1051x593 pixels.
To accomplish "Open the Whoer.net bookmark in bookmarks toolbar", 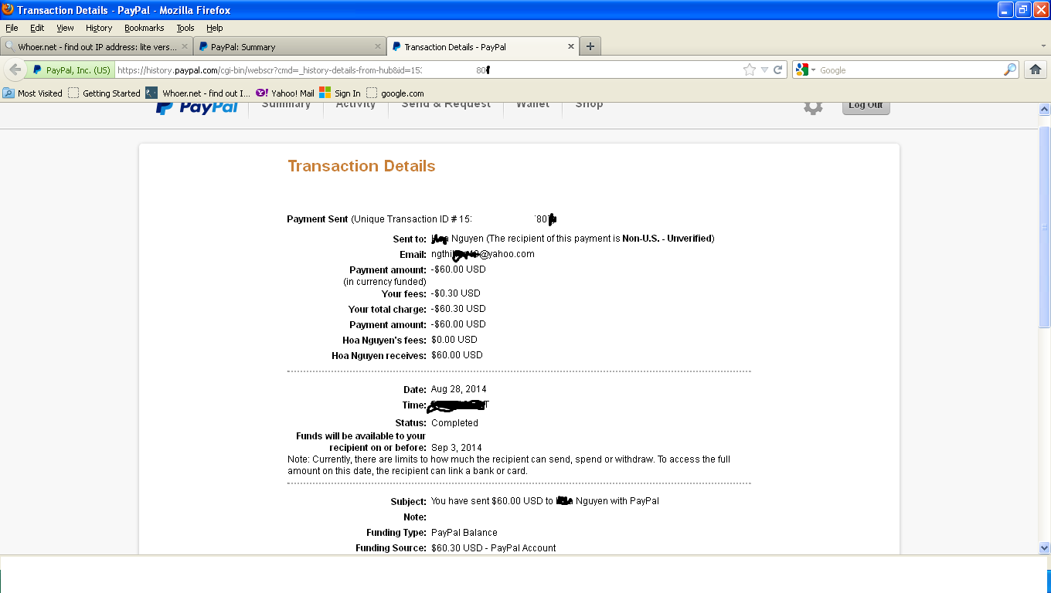I will pyautogui.click(x=199, y=93).
